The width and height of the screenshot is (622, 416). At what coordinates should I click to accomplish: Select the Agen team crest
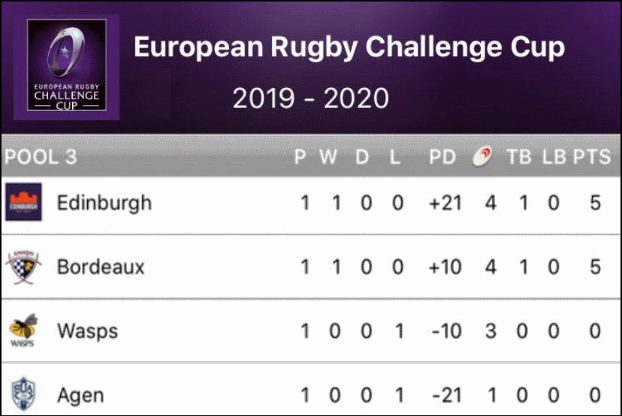(x=23, y=394)
